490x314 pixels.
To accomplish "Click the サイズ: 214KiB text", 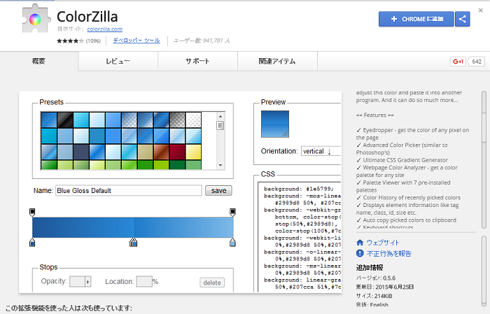I will click(374, 296).
